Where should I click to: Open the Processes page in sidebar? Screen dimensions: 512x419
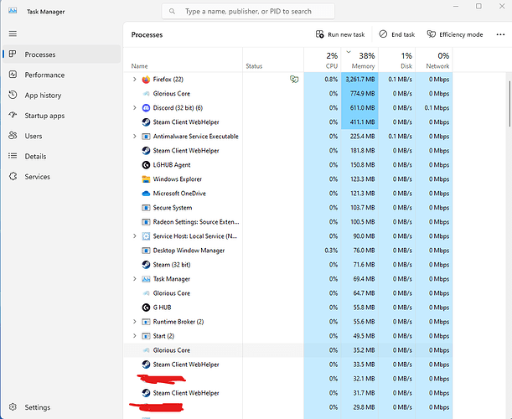coord(62,54)
